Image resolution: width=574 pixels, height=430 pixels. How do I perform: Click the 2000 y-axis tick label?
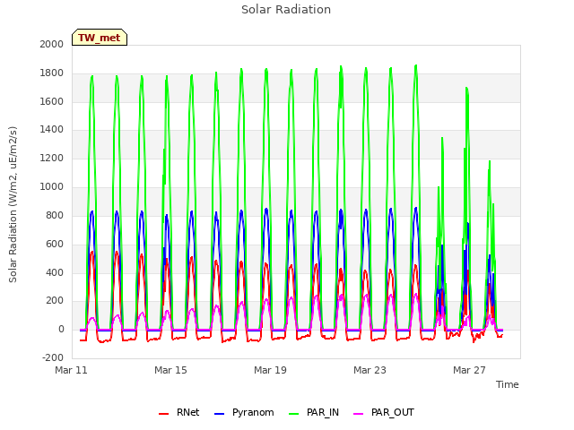(52, 44)
